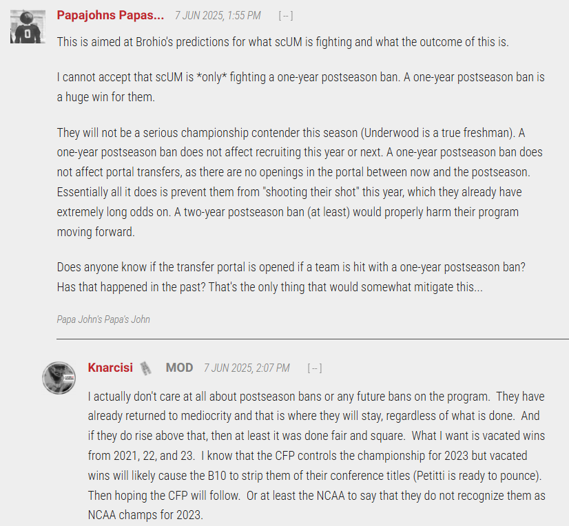Image resolution: width=569 pixels, height=526 pixels.
Task: Open Papajohns Papas... avatar picture
Action: tap(28, 27)
